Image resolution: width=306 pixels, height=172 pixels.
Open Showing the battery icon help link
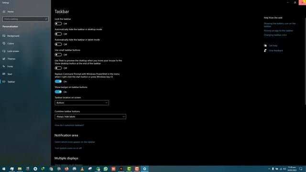point(280,25)
